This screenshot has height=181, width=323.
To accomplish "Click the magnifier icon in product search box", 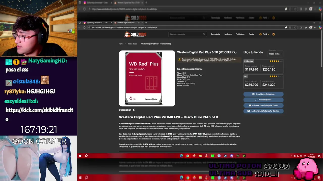I will click(204, 34).
